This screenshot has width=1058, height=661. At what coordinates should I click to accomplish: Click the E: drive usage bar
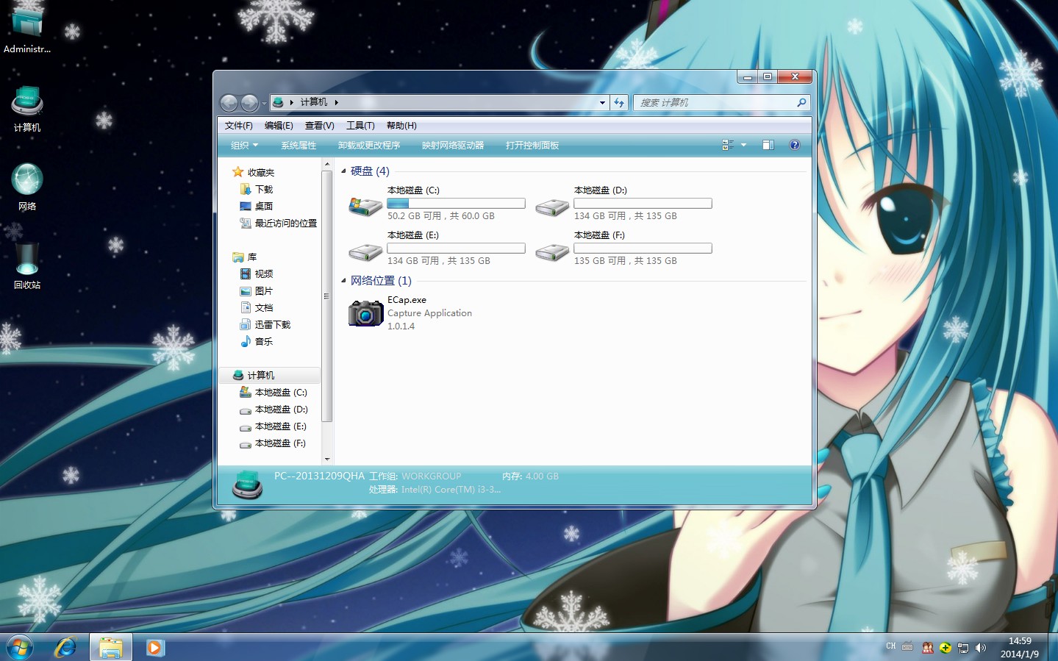pos(456,249)
